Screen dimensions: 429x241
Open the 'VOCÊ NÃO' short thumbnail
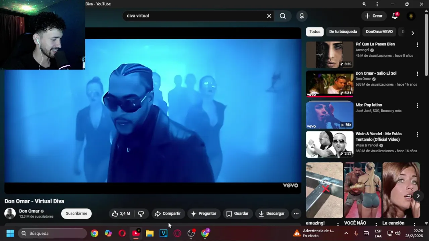click(x=363, y=190)
